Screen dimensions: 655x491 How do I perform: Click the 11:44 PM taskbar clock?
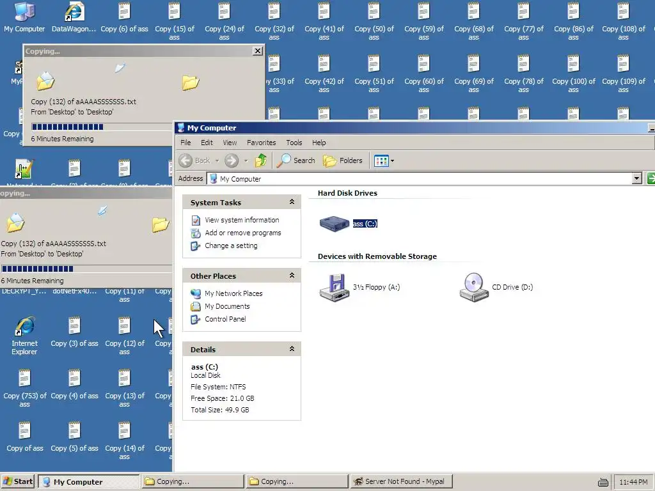pos(633,482)
